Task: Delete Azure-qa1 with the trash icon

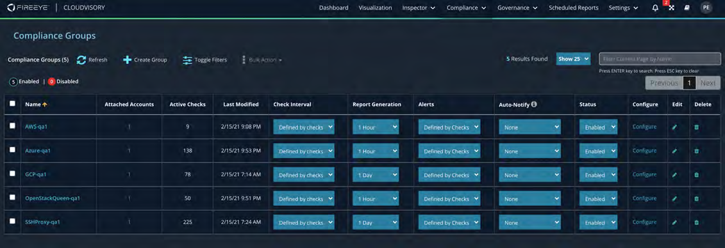Action: [x=696, y=151]
